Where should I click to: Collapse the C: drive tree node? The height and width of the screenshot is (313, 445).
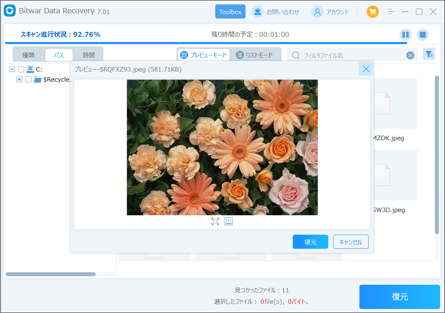12,69
